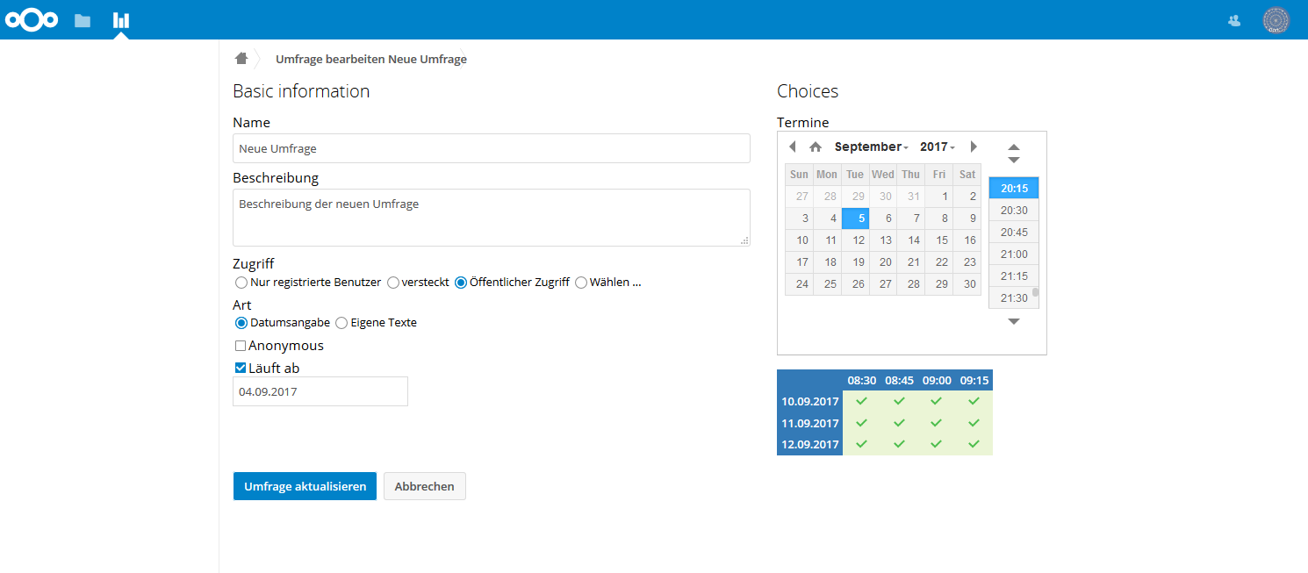Select time 20:15 in time list
Image resolution: width=1308 pixels, height=573 pixels.
click(1014, 188)
